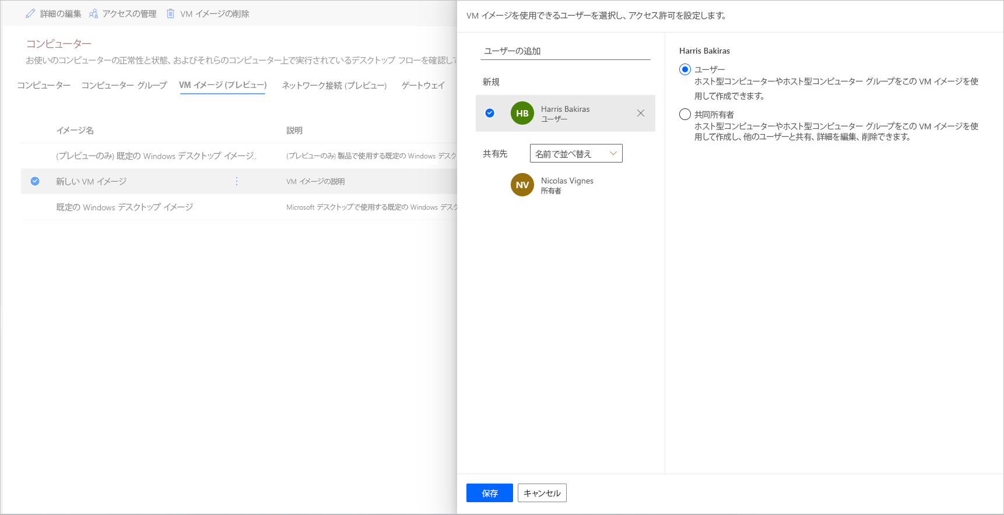Open the ネットワーク接続 (プレビュー) tab

[334, 85]
